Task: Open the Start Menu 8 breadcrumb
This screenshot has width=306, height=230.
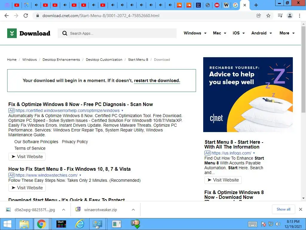Action: pos(138,60)
